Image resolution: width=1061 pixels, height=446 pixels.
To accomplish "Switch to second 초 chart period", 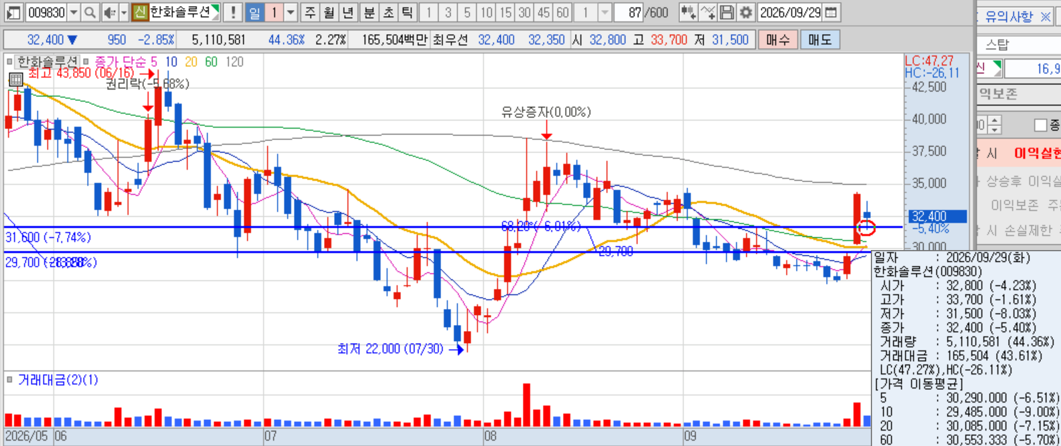I will click(x=388, y=12).
